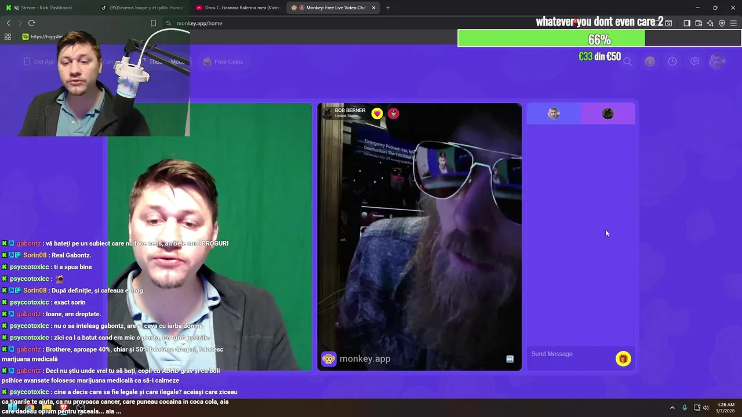Click the BOB BERNER username

coord(350,110)
